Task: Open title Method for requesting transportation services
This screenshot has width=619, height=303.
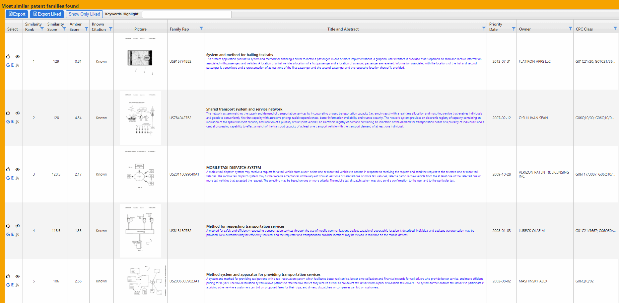Action: pyautogui.click(x=245, y=226)
